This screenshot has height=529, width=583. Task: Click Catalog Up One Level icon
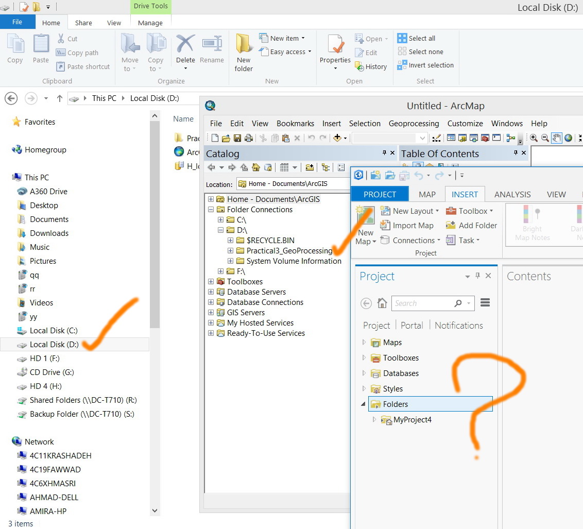coord(244,167)
